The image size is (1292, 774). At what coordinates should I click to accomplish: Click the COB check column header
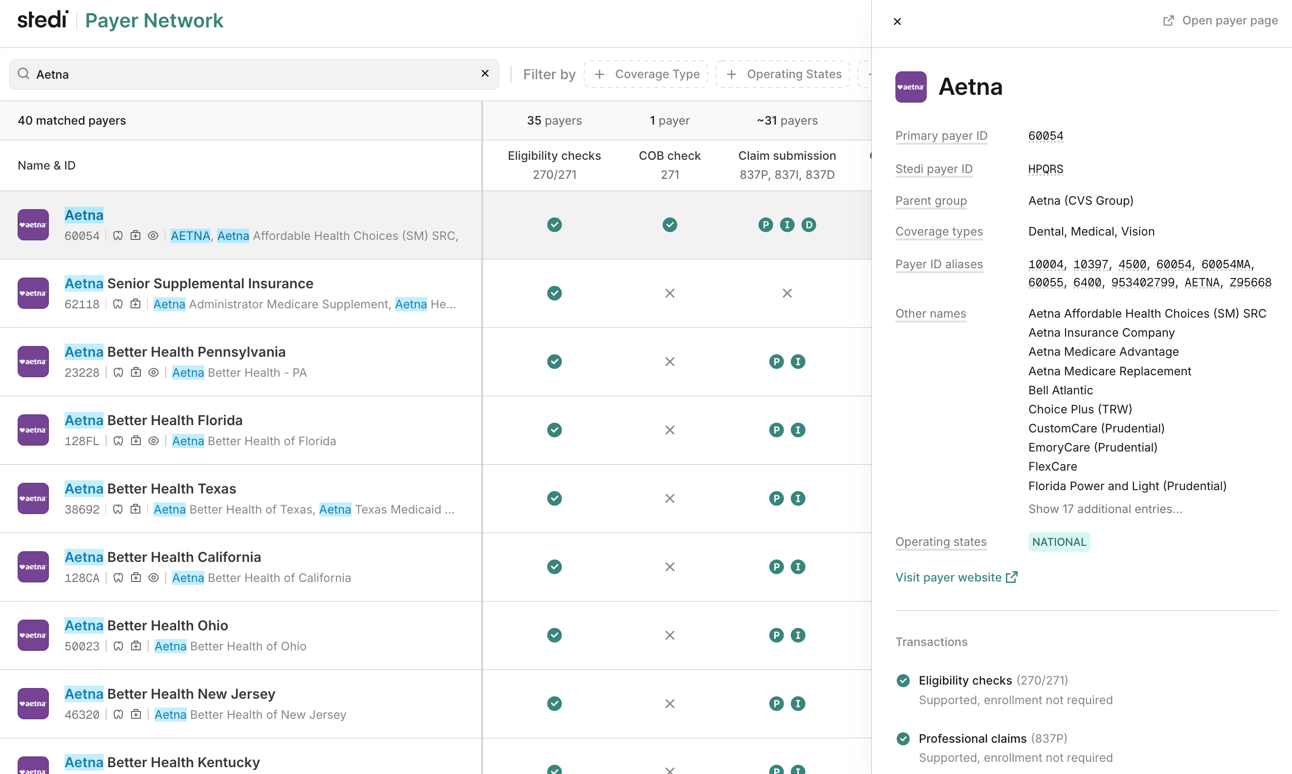669,165
